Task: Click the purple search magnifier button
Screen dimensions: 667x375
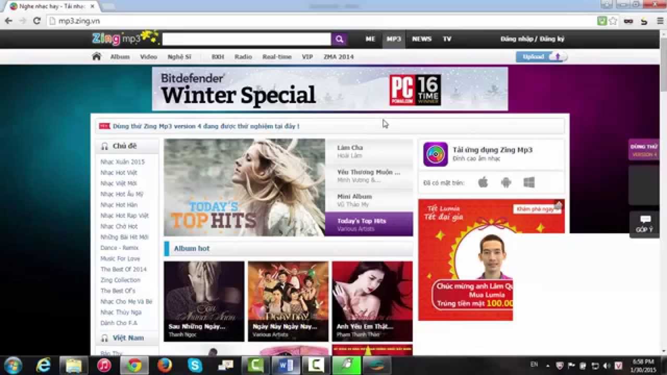Action: pos(339,39)
